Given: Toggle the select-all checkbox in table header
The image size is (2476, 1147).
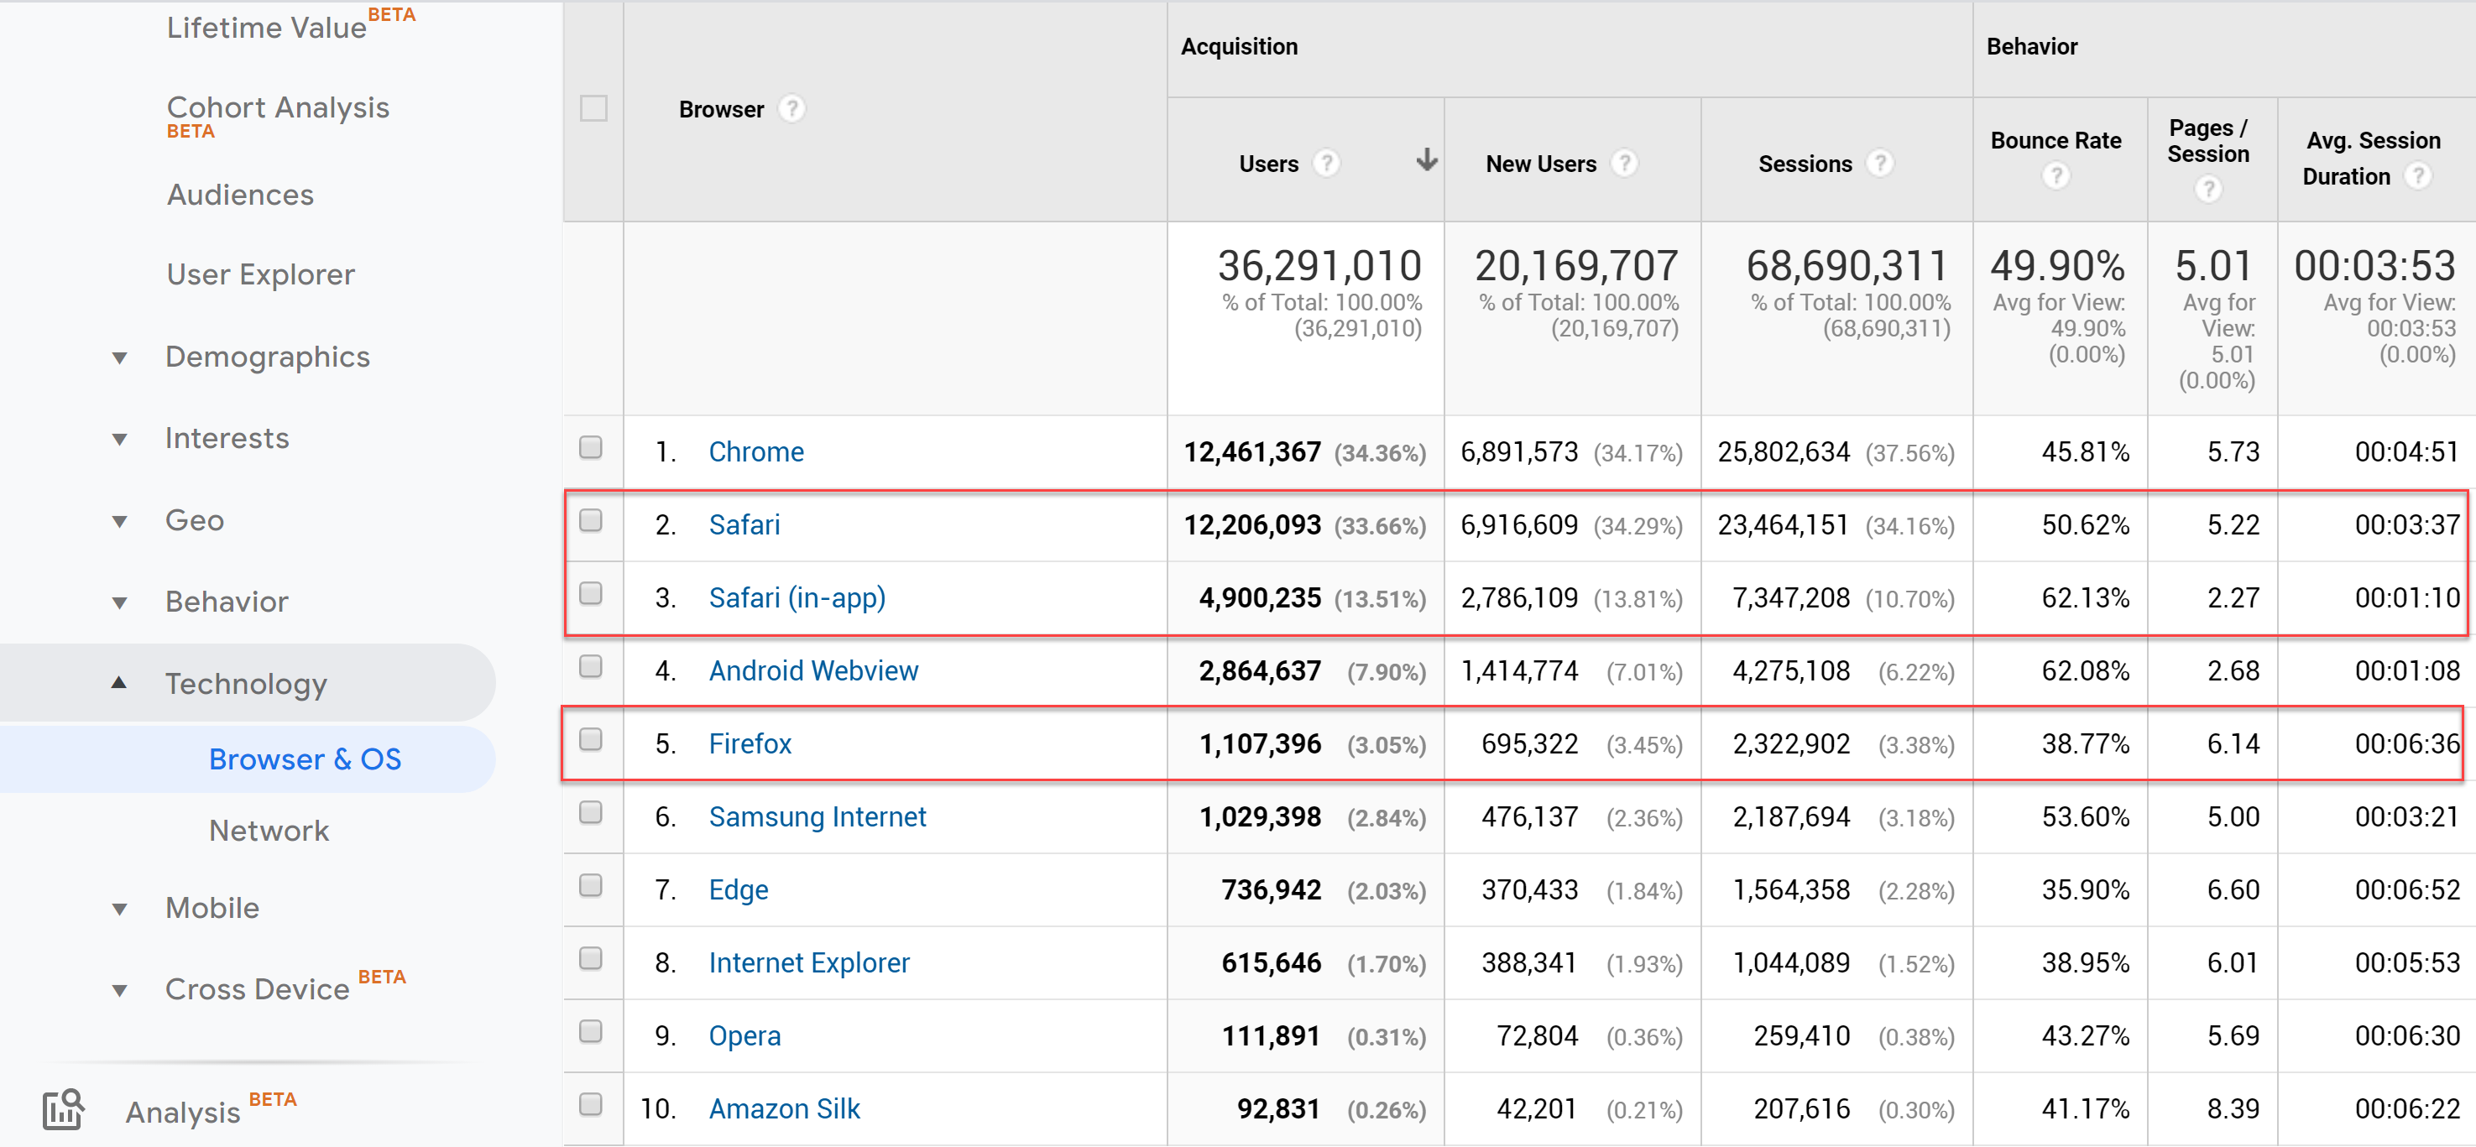Looking at the screenshot, I should pyautogui.click(x=593, y=108).
